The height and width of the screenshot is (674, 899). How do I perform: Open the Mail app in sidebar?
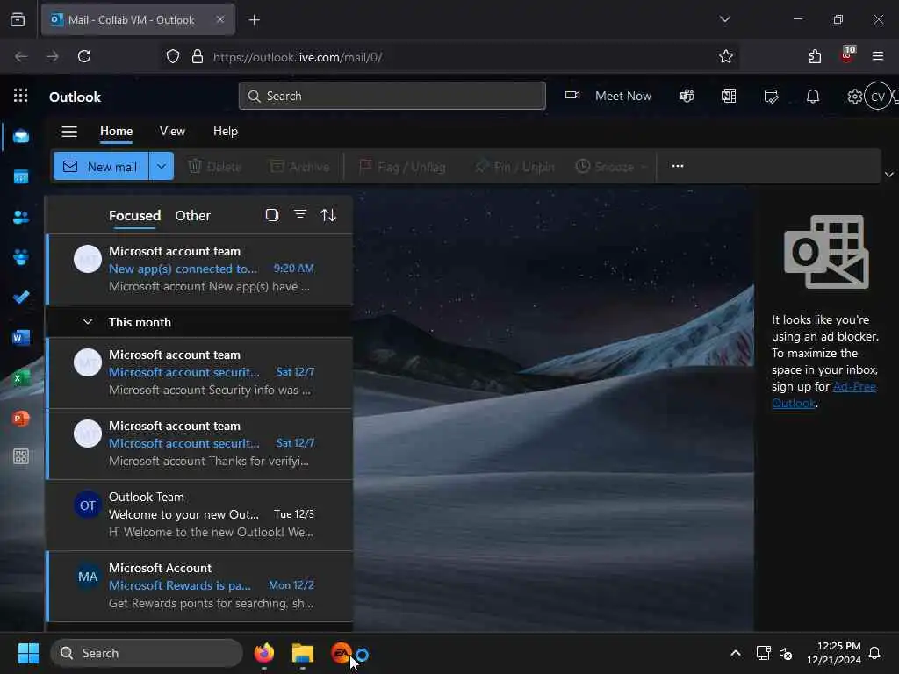pyautogui.click(x=21, y=136)
